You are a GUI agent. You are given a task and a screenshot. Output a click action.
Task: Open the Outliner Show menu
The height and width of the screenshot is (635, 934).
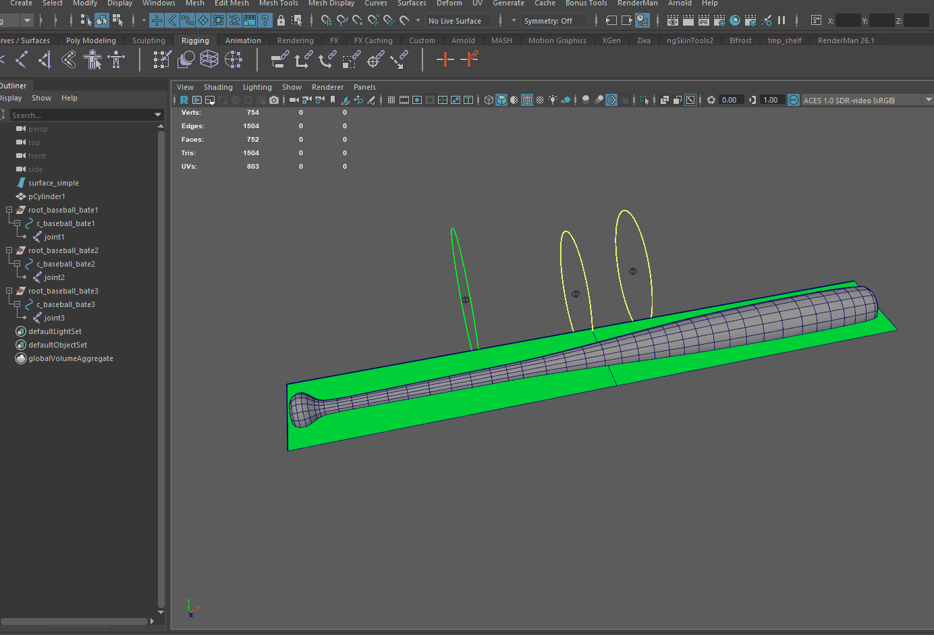pyautogui.click(x=41, y=98)
